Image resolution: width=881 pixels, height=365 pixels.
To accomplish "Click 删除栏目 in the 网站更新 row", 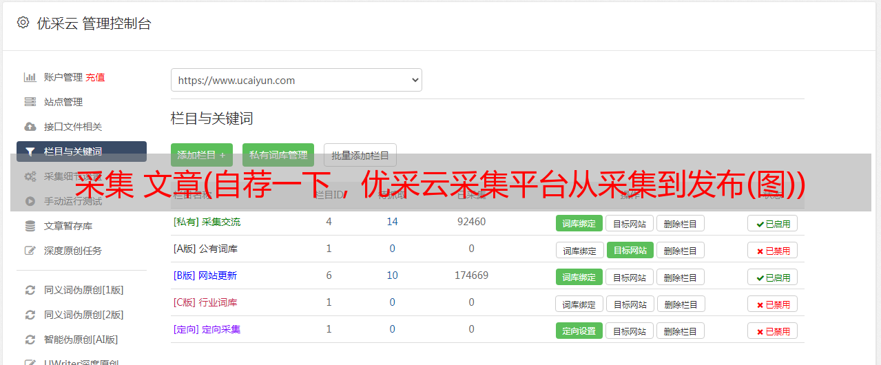I will coord(681,277).
